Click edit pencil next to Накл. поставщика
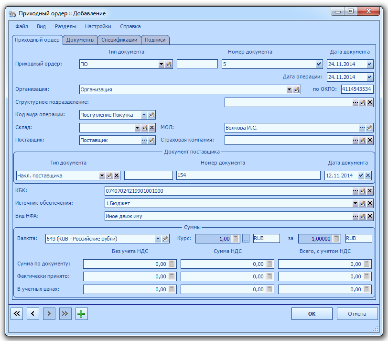The width and height of the screenshot is (388, 341). tap(109, 176)
